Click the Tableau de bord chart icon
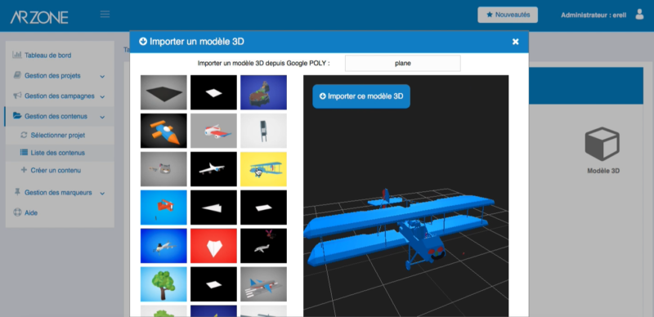Image resolution: width=654 pixels, height=317 pixels. pyautogui.click(x=17, y=55)
